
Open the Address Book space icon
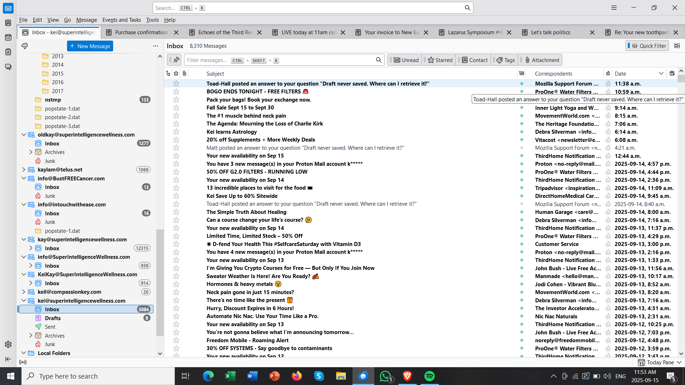pos(8,23)
